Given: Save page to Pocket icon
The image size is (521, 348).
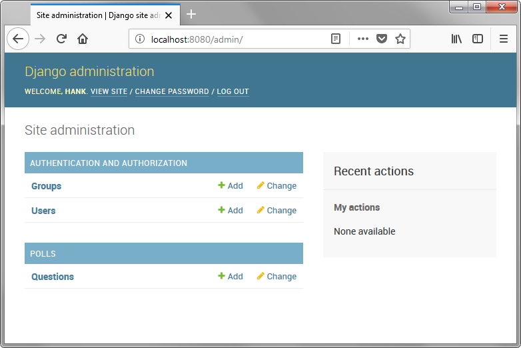Looking at the screenshot, I should (x=382, y=39).
